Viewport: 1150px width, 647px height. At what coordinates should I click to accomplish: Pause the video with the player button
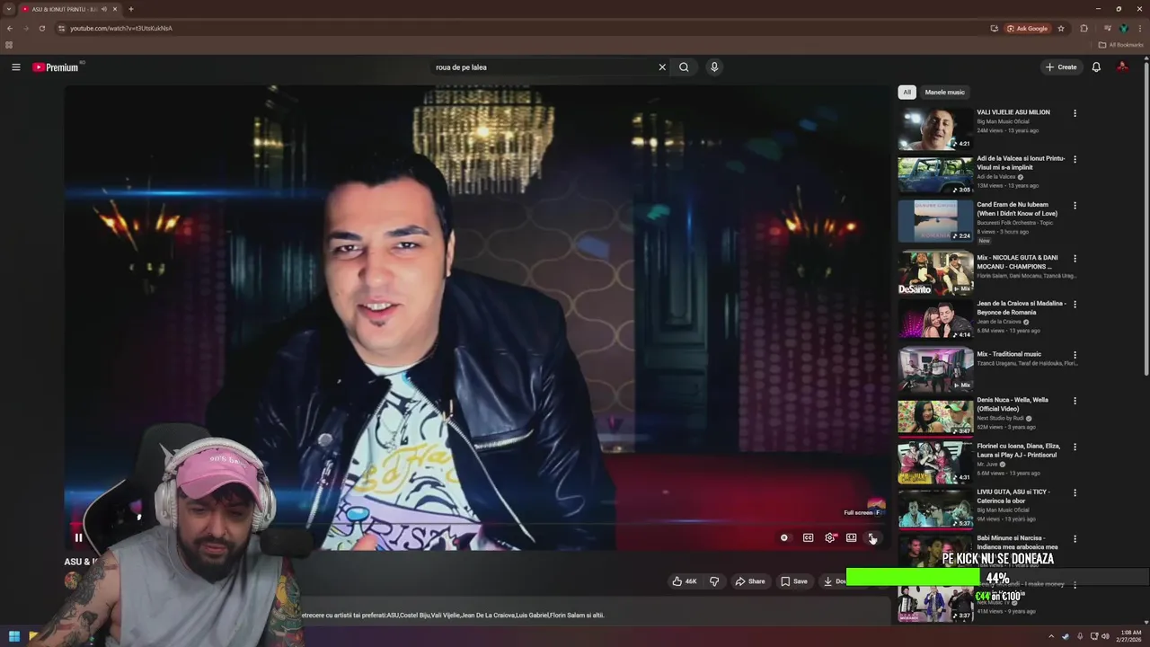coord(78,537)
